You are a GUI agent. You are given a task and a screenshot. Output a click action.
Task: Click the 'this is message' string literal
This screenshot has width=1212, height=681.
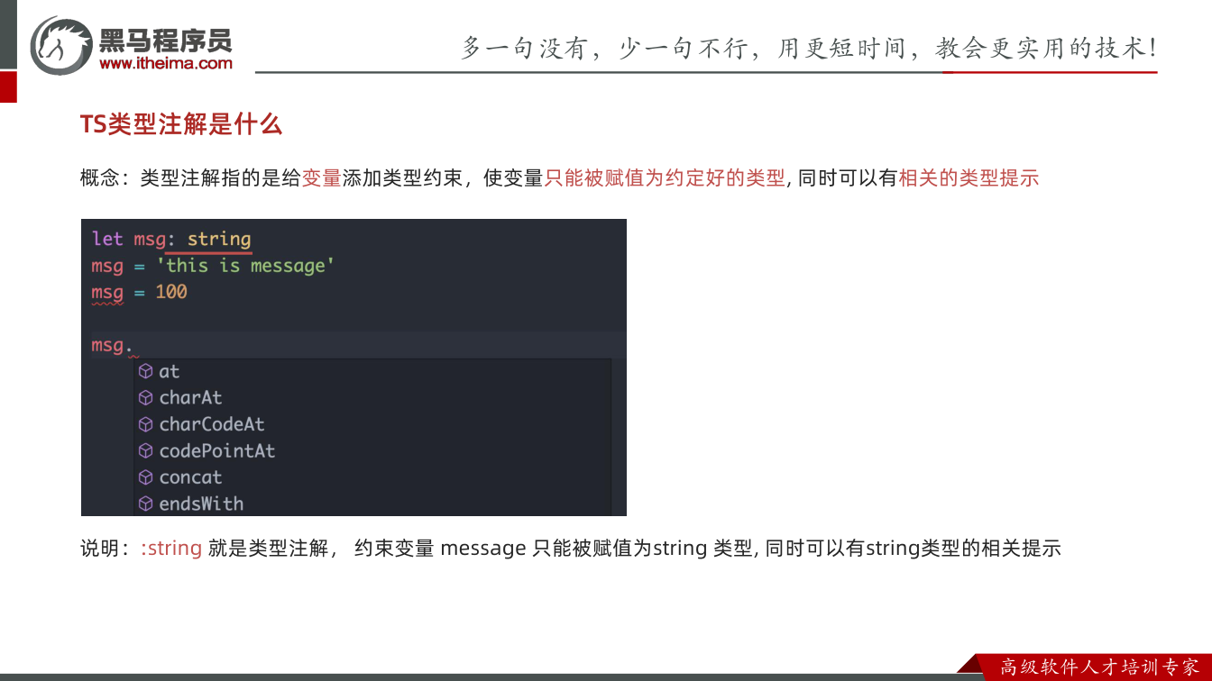coord(245,266)
